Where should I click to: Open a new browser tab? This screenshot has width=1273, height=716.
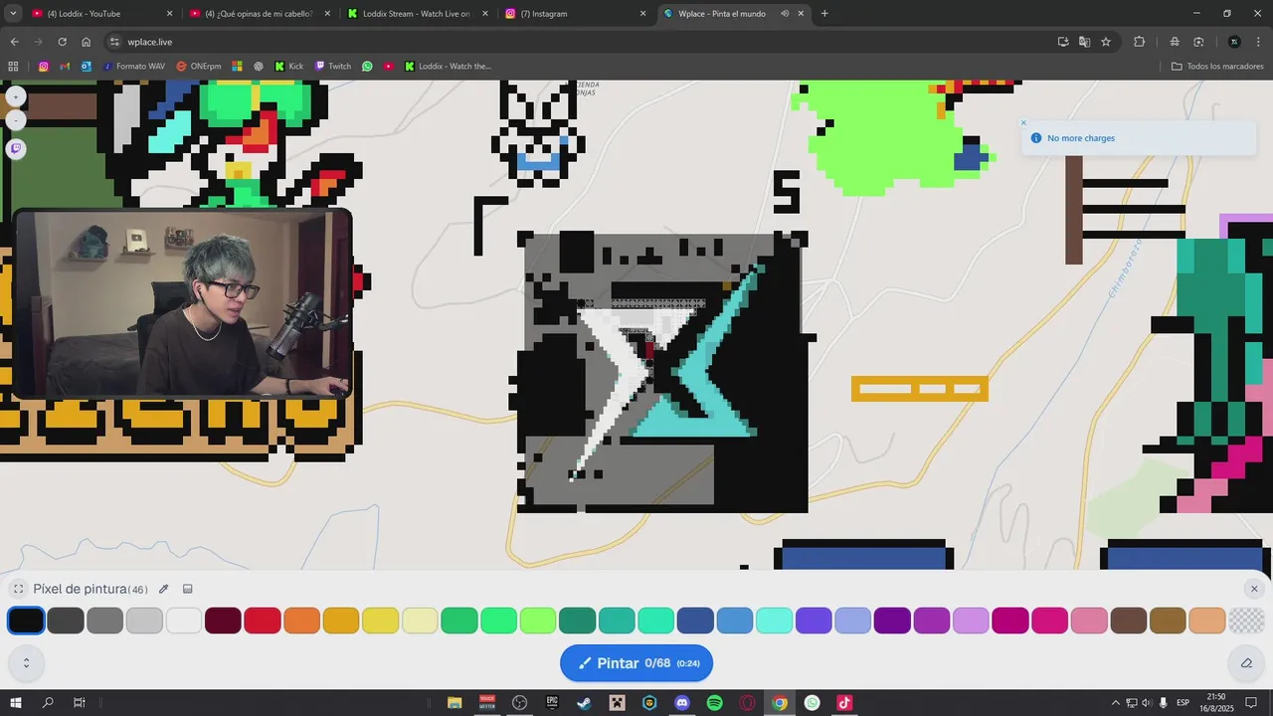pos(824,14)
